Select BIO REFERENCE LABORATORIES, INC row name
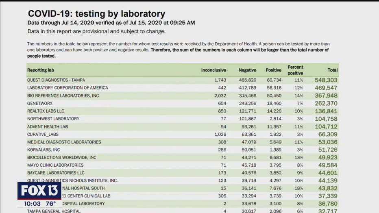 coord(63,96)
